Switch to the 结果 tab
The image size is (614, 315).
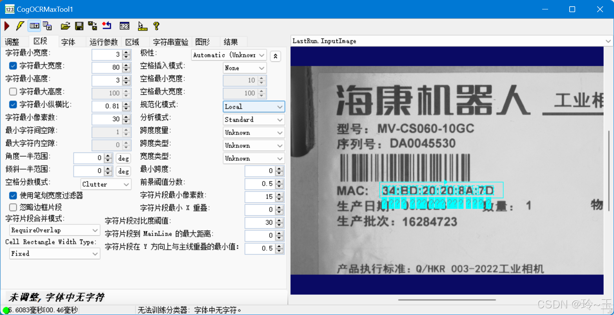(x=231, y=42)
